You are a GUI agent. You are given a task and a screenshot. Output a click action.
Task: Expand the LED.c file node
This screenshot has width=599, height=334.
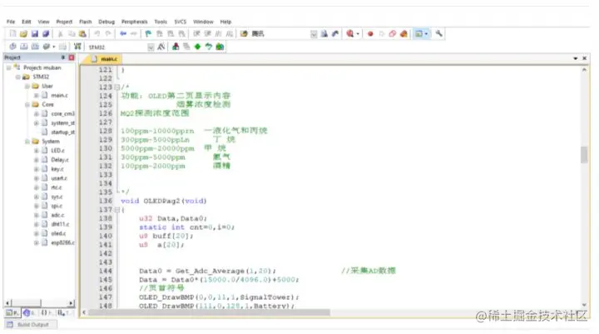[37, 151]
